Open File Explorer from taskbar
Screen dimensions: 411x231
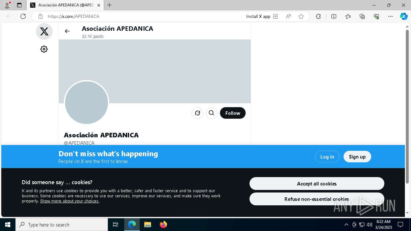point(148,225)
